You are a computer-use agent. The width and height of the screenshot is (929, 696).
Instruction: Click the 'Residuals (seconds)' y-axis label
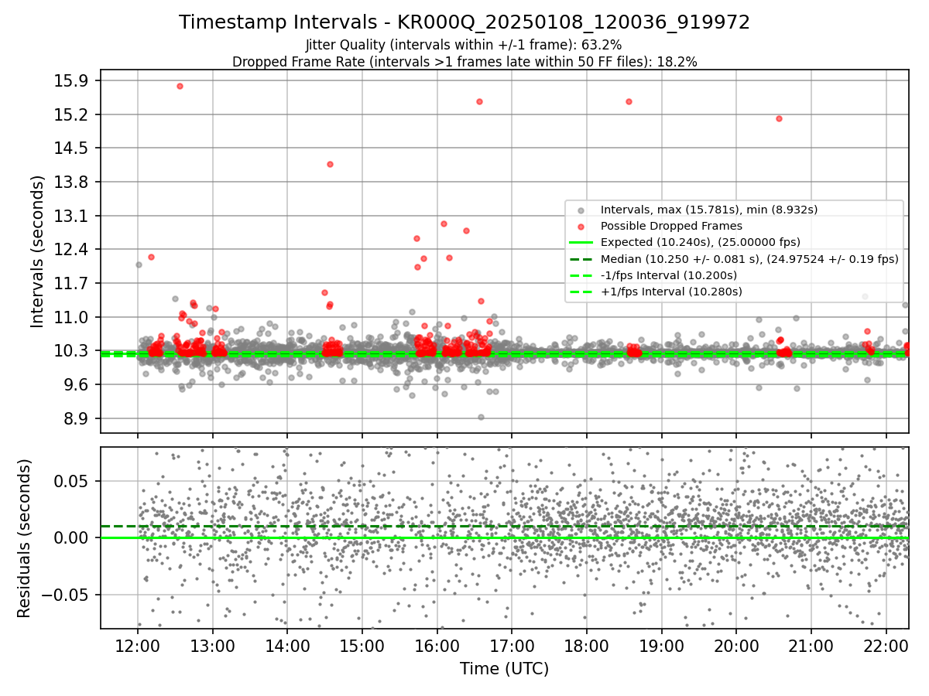pos(24,537)
